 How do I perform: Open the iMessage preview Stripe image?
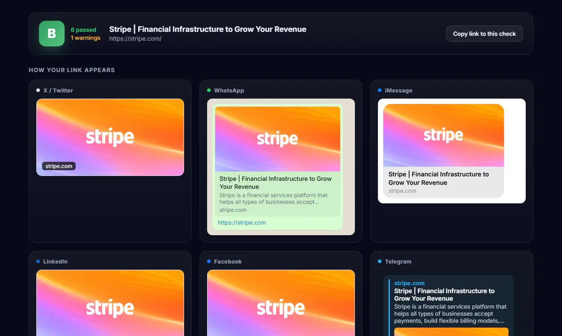coord(443,135)
